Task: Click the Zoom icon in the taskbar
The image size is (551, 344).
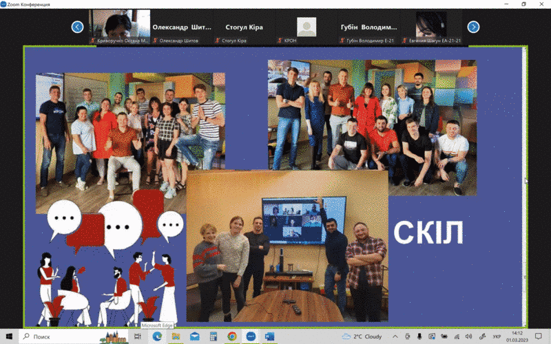Action: 251,336
